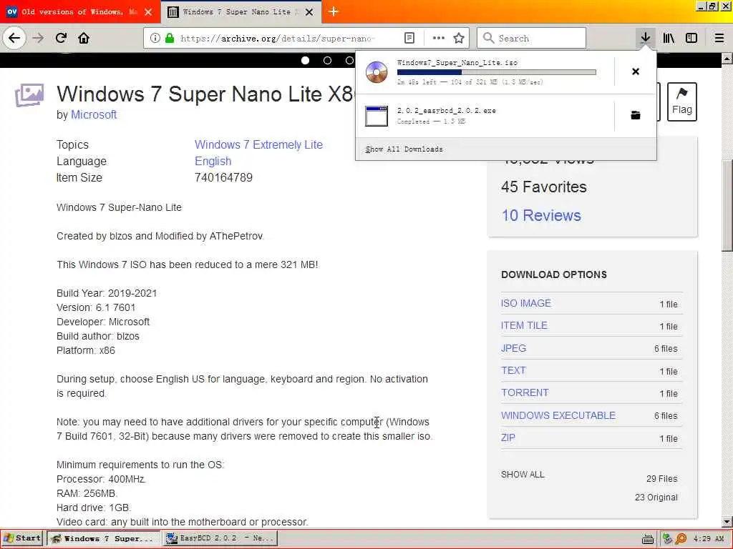Toggle the downloads arrow button
The width and height of the screenshot is (733, 549).
pyautogui.click(x=646, y=38)
